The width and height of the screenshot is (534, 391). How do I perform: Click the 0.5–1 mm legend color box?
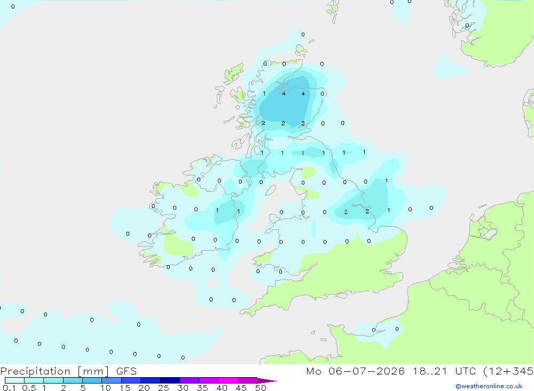34,380
